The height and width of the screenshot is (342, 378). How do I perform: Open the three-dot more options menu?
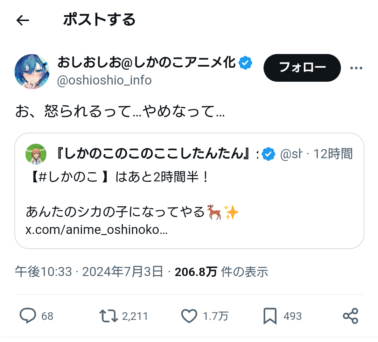click(356, 68)
